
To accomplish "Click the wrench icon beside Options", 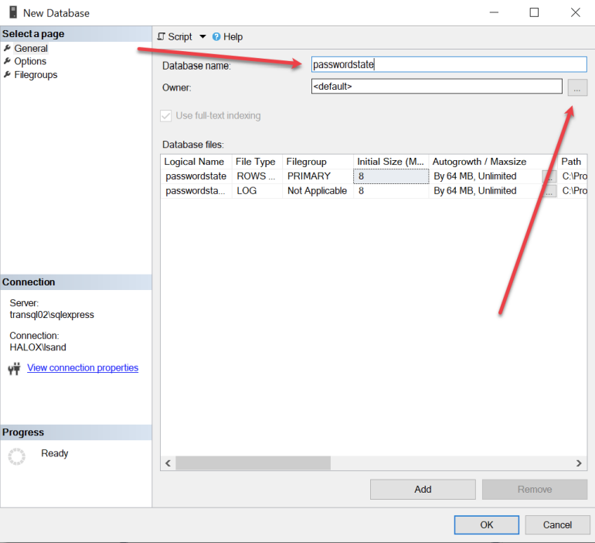I will click(7, 61).
